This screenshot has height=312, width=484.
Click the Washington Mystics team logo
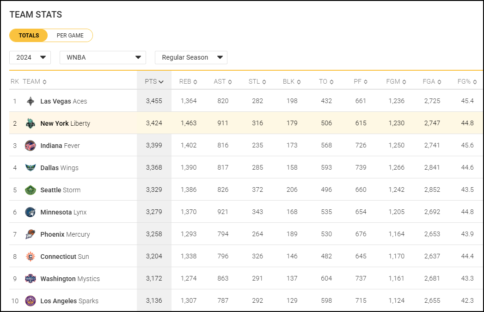point(30,279)
